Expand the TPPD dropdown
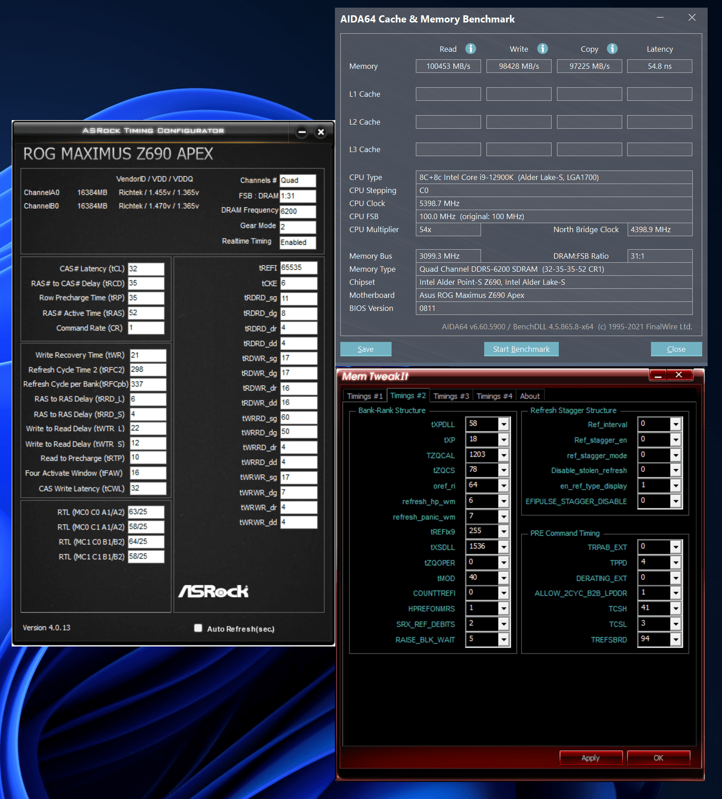 676,563
